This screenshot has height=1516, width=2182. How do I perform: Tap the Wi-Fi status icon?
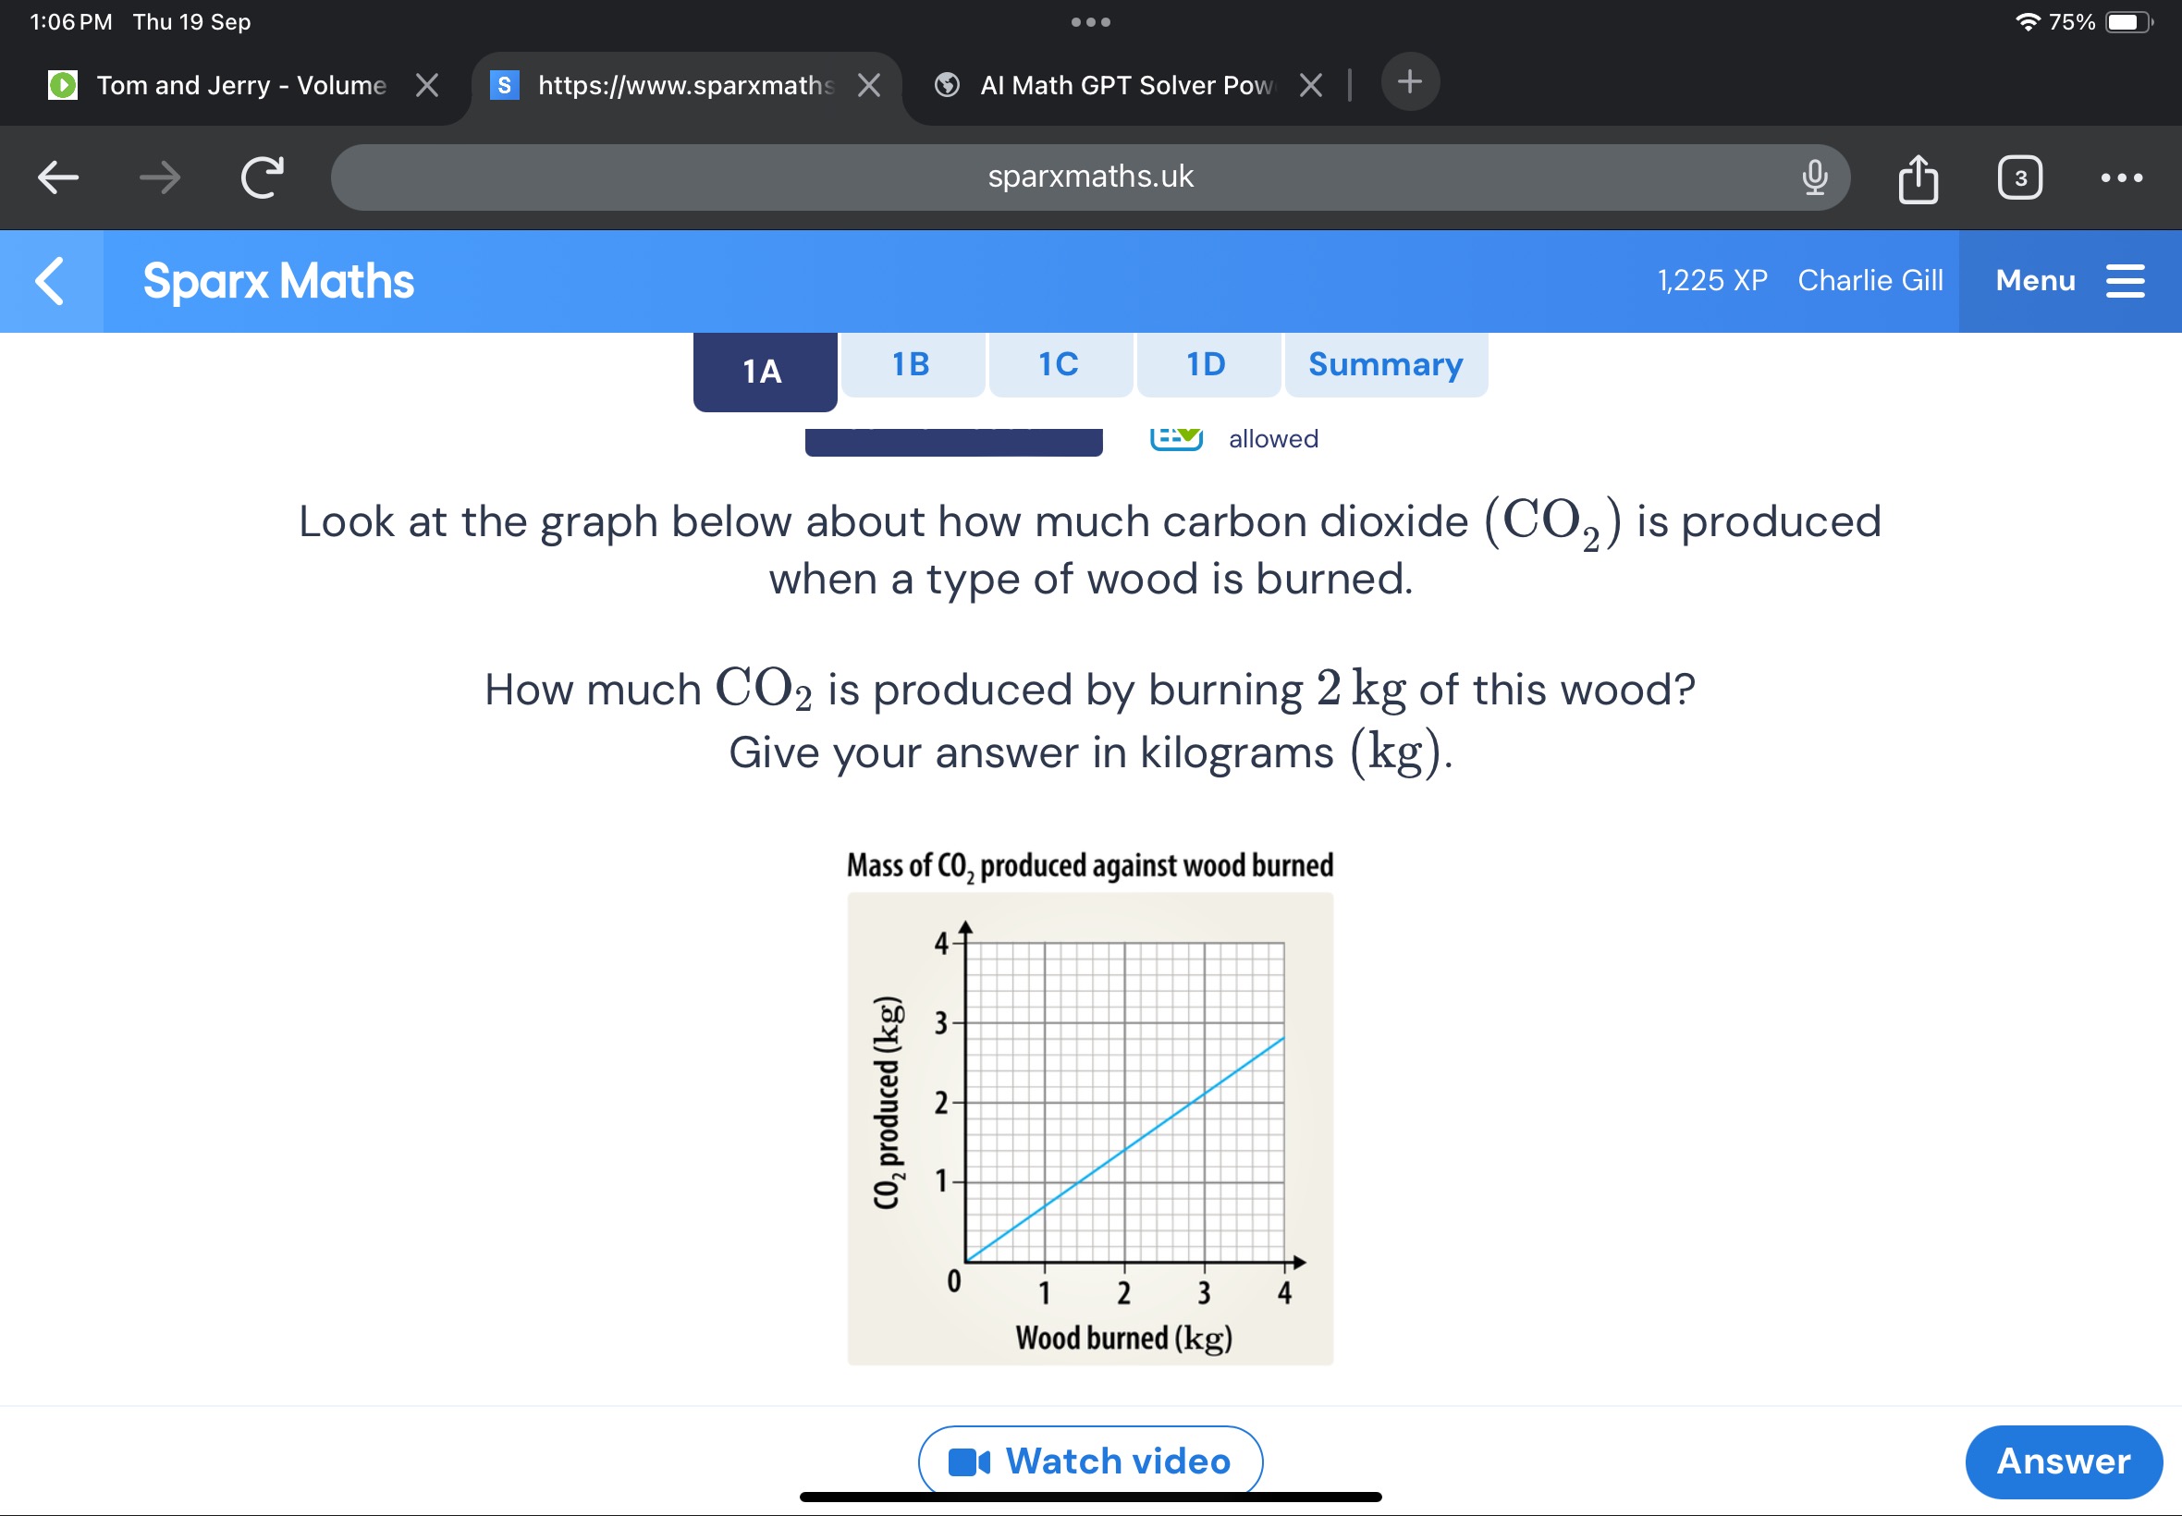point(2027,22)
